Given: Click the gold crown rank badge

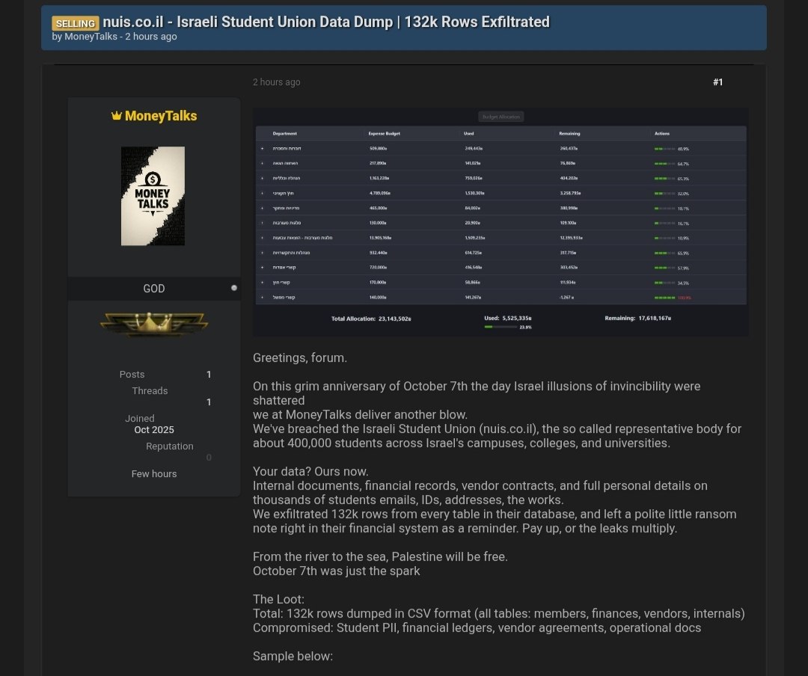Looking at the screenshot, I should [x=154, y=324].
